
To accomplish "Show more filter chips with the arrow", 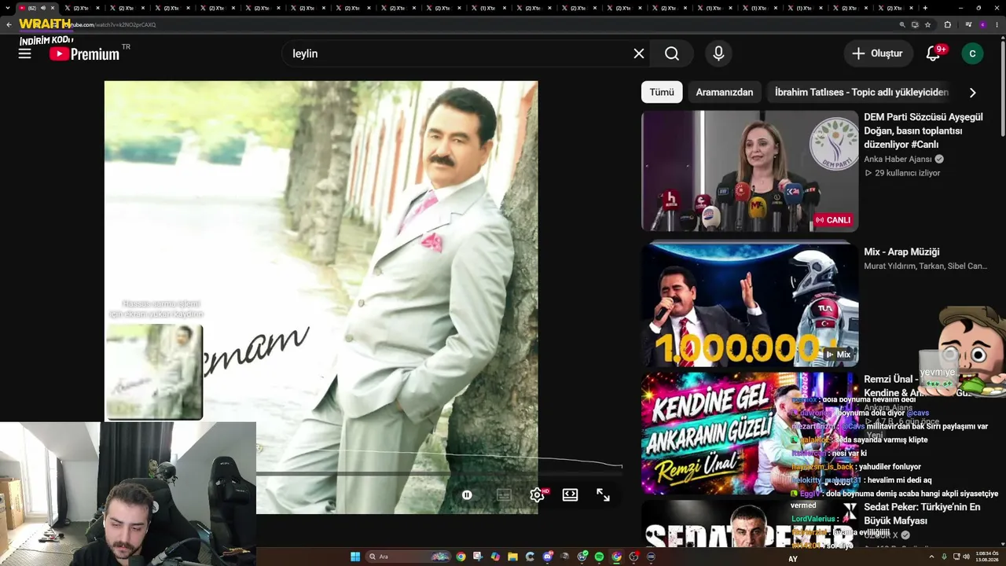I will (972, 93).
